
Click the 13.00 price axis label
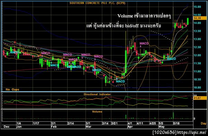197,39
